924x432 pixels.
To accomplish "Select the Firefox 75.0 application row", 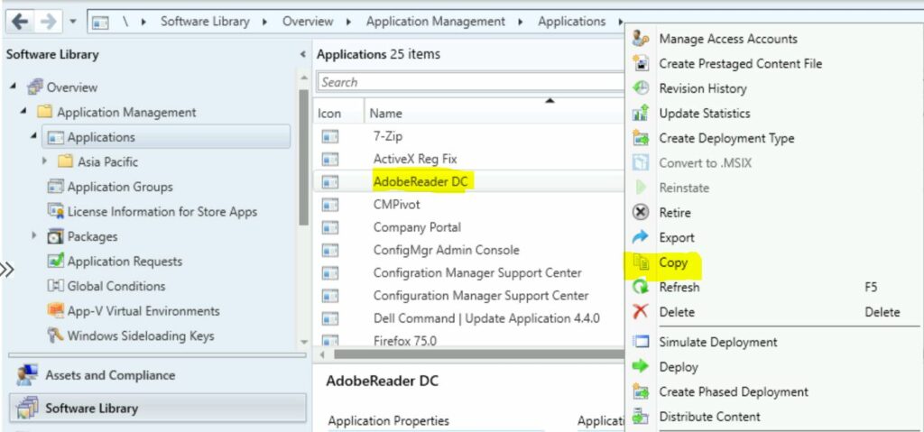I will tap(469, 340).
